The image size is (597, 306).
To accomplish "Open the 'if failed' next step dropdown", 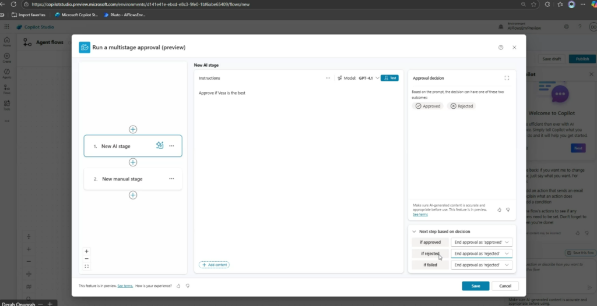I will (482, 265).
